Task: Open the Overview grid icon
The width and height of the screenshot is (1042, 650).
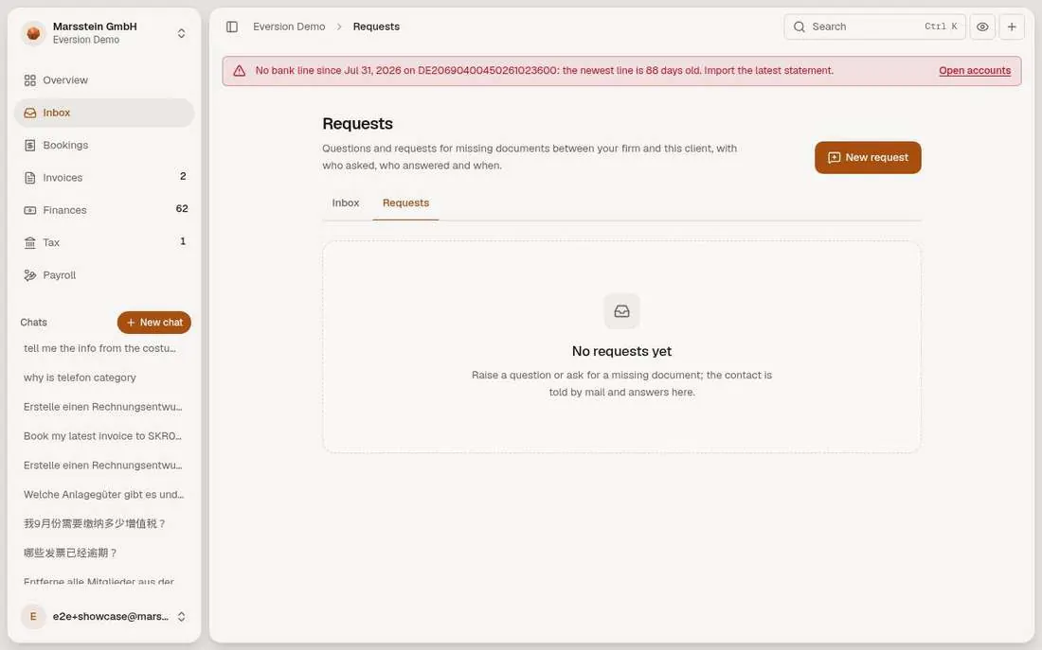Action: [x=30, y=80]
